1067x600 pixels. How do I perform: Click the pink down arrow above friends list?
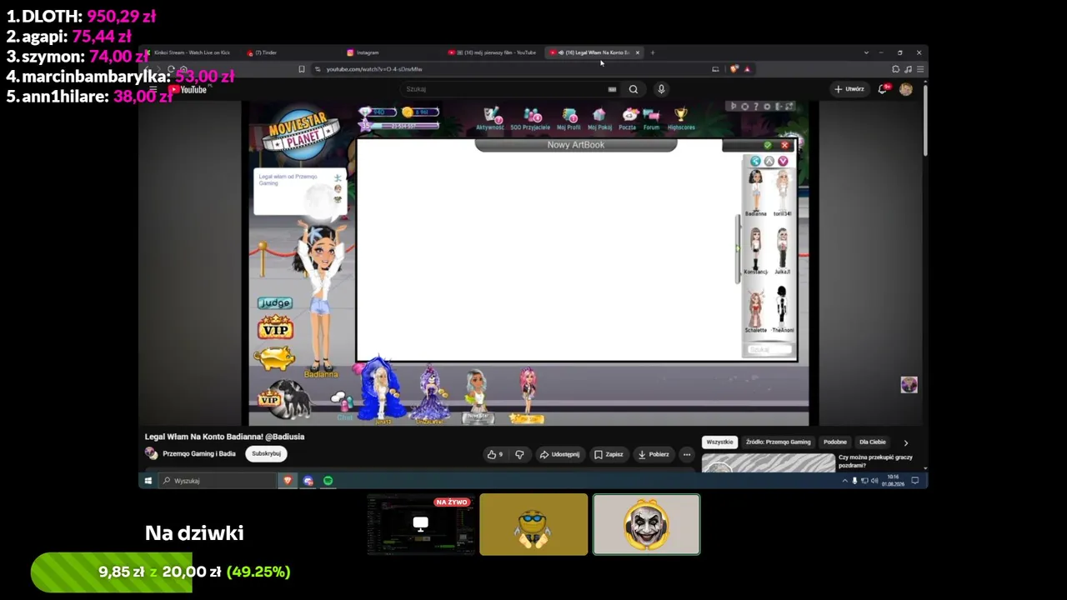pos(783,161)
